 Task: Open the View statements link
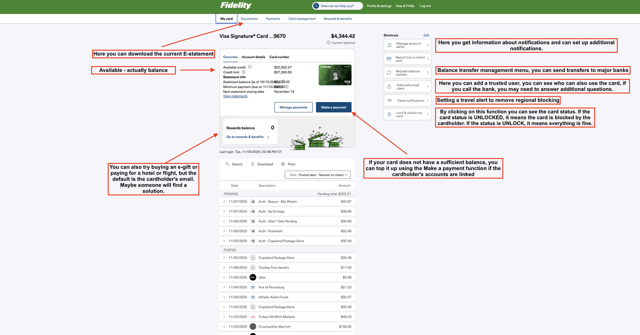pyautogui.click(x=235, y=96)
